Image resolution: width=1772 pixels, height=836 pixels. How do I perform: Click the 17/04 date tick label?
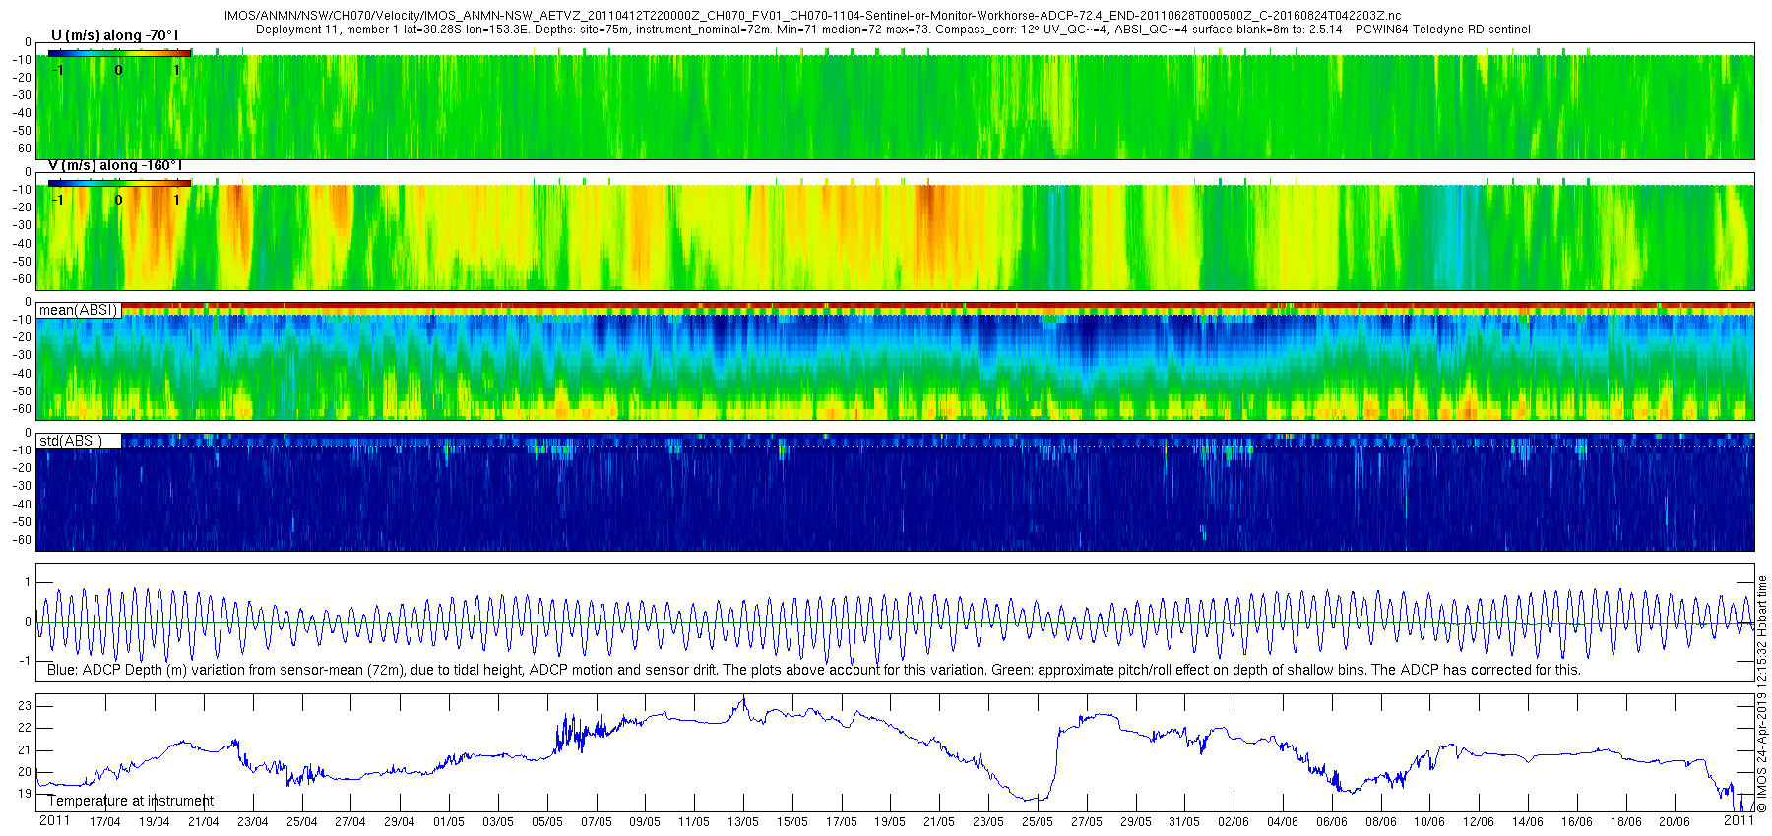coord(105,821)
